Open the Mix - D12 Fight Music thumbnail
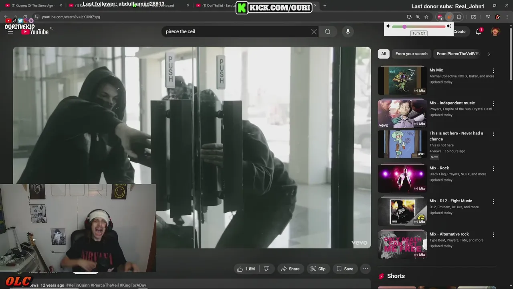513x289 pixels. pos(402,212)
